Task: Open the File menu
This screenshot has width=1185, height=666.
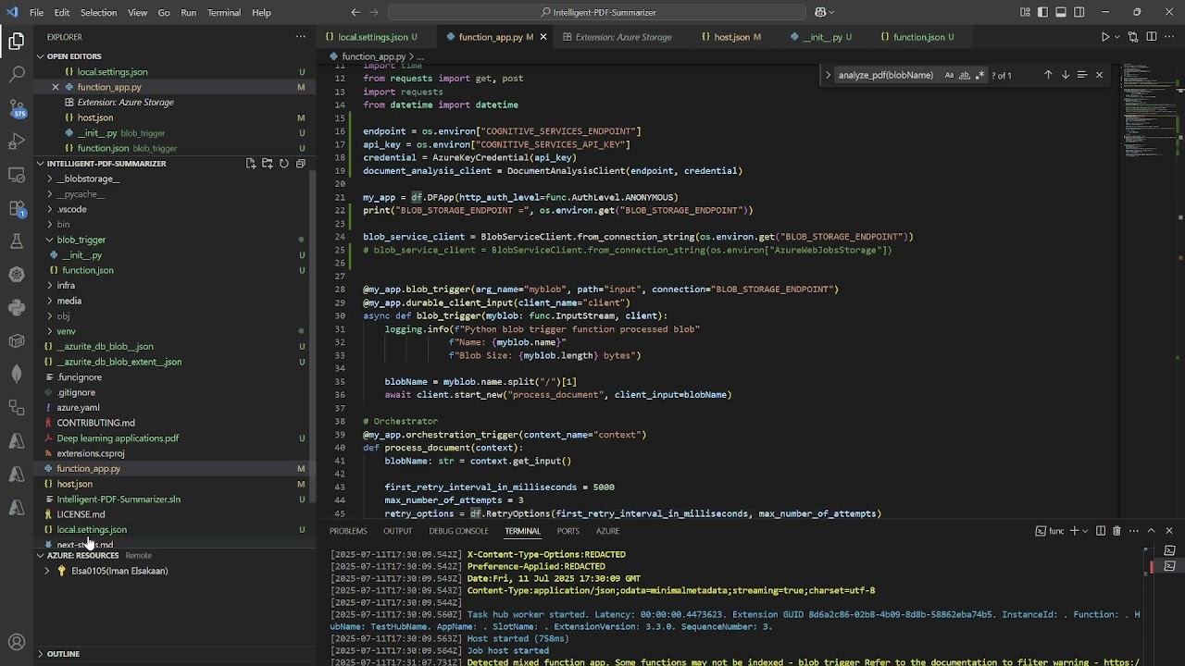Action: pos(36,12)
